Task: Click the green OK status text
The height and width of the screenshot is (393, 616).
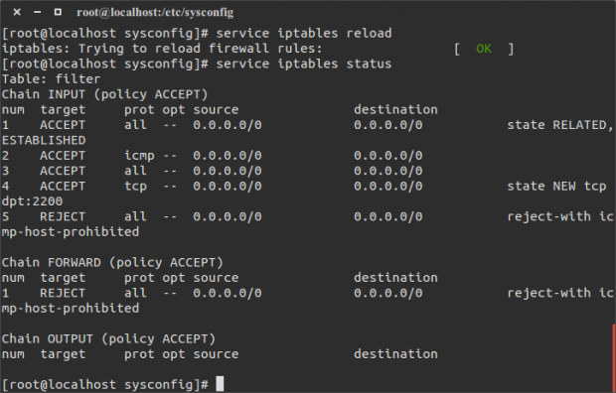Action: [x=484, y=49]
